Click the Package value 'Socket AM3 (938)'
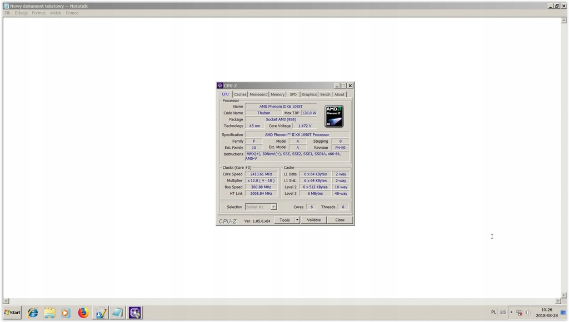This screenshot has width=569, height=322. click(281, 119)
